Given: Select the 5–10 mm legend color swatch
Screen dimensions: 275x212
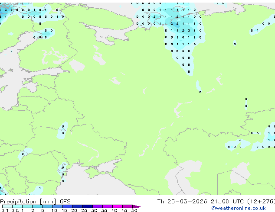Looking at the screenshot, I should click(47, 206).
